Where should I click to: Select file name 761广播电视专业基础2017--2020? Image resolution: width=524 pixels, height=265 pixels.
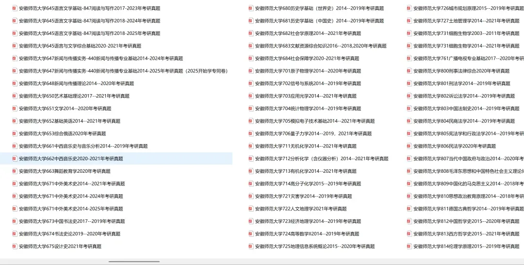469,58
